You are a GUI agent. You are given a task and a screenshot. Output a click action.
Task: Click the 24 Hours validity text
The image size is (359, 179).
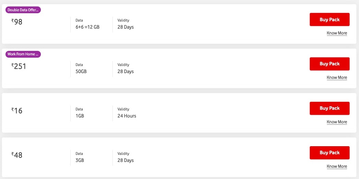127,116
